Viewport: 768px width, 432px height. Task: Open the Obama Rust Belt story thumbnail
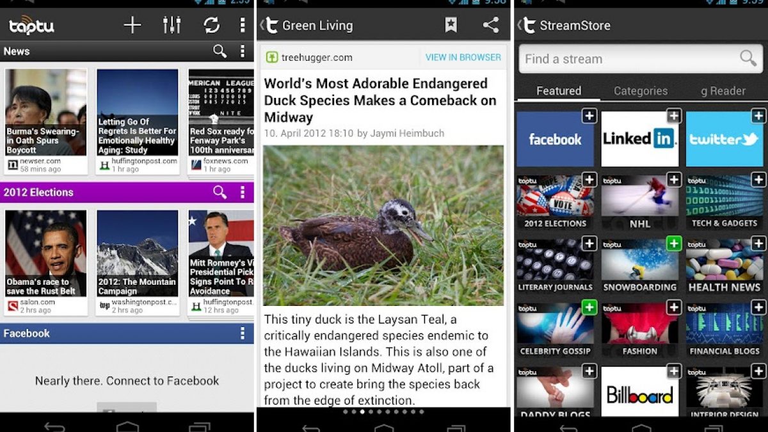(x=46, y=253)
